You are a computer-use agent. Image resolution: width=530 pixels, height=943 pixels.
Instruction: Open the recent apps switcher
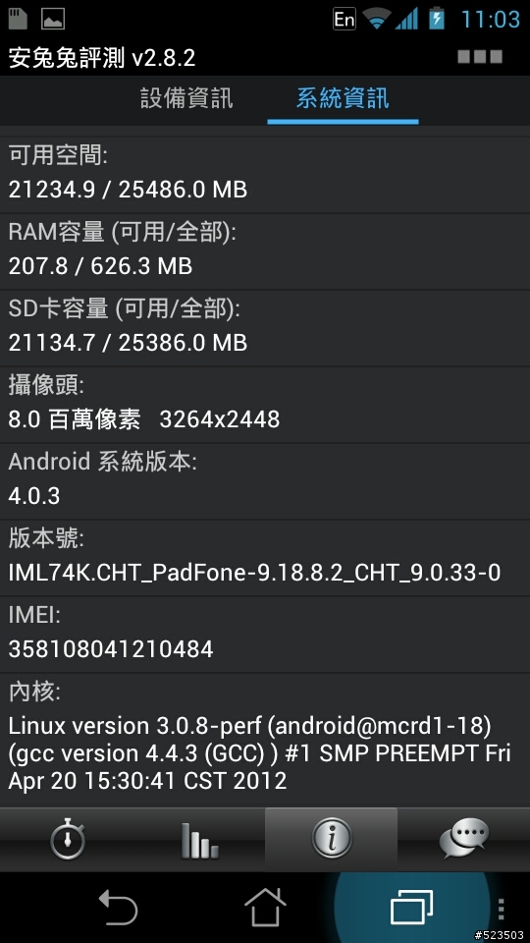pyautogui.click(x=411, y=907)
